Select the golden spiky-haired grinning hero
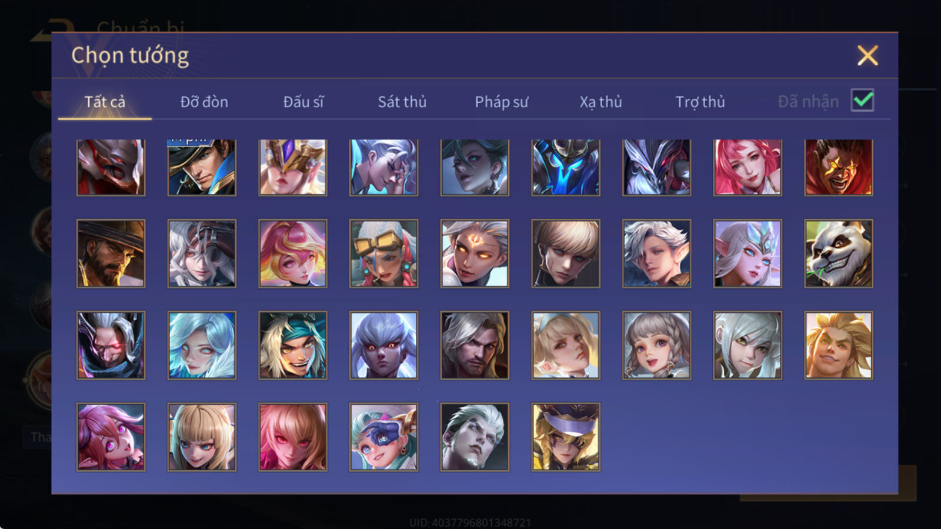 point(839,345)
